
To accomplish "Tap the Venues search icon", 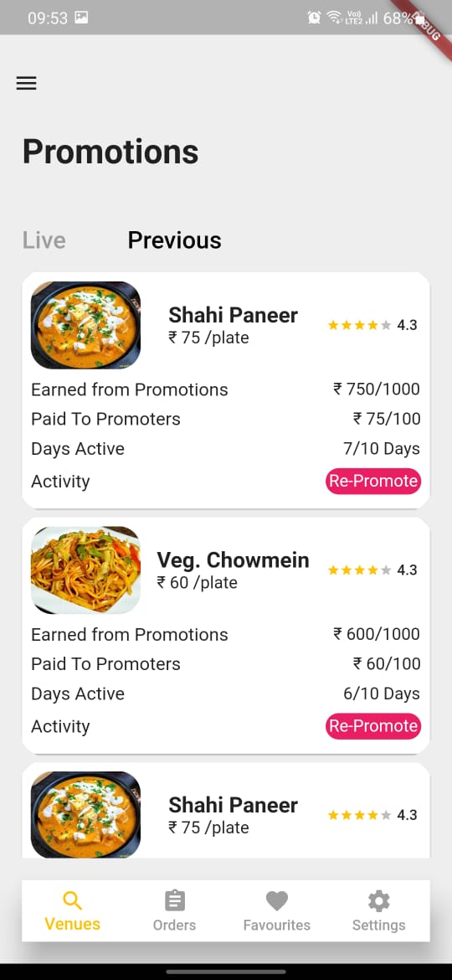I will [x=73, y=900].
